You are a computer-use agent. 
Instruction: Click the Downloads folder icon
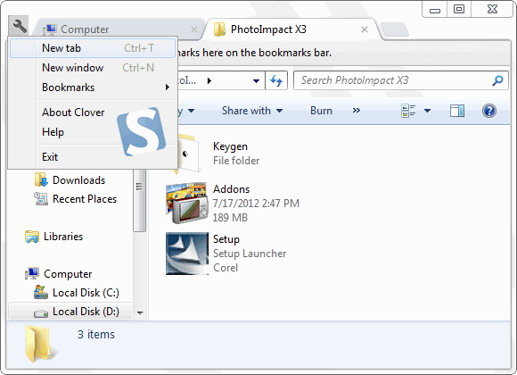(x=41, y=179)
